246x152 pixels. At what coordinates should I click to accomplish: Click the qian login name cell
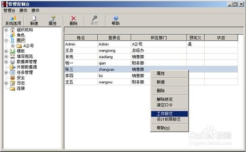[114, 63]
